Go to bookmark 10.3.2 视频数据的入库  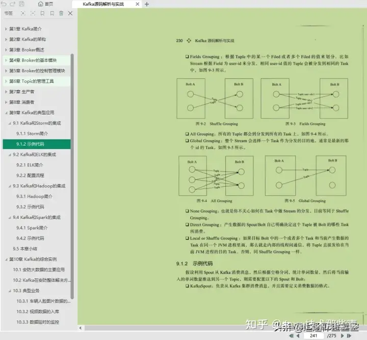pos(38,311)
